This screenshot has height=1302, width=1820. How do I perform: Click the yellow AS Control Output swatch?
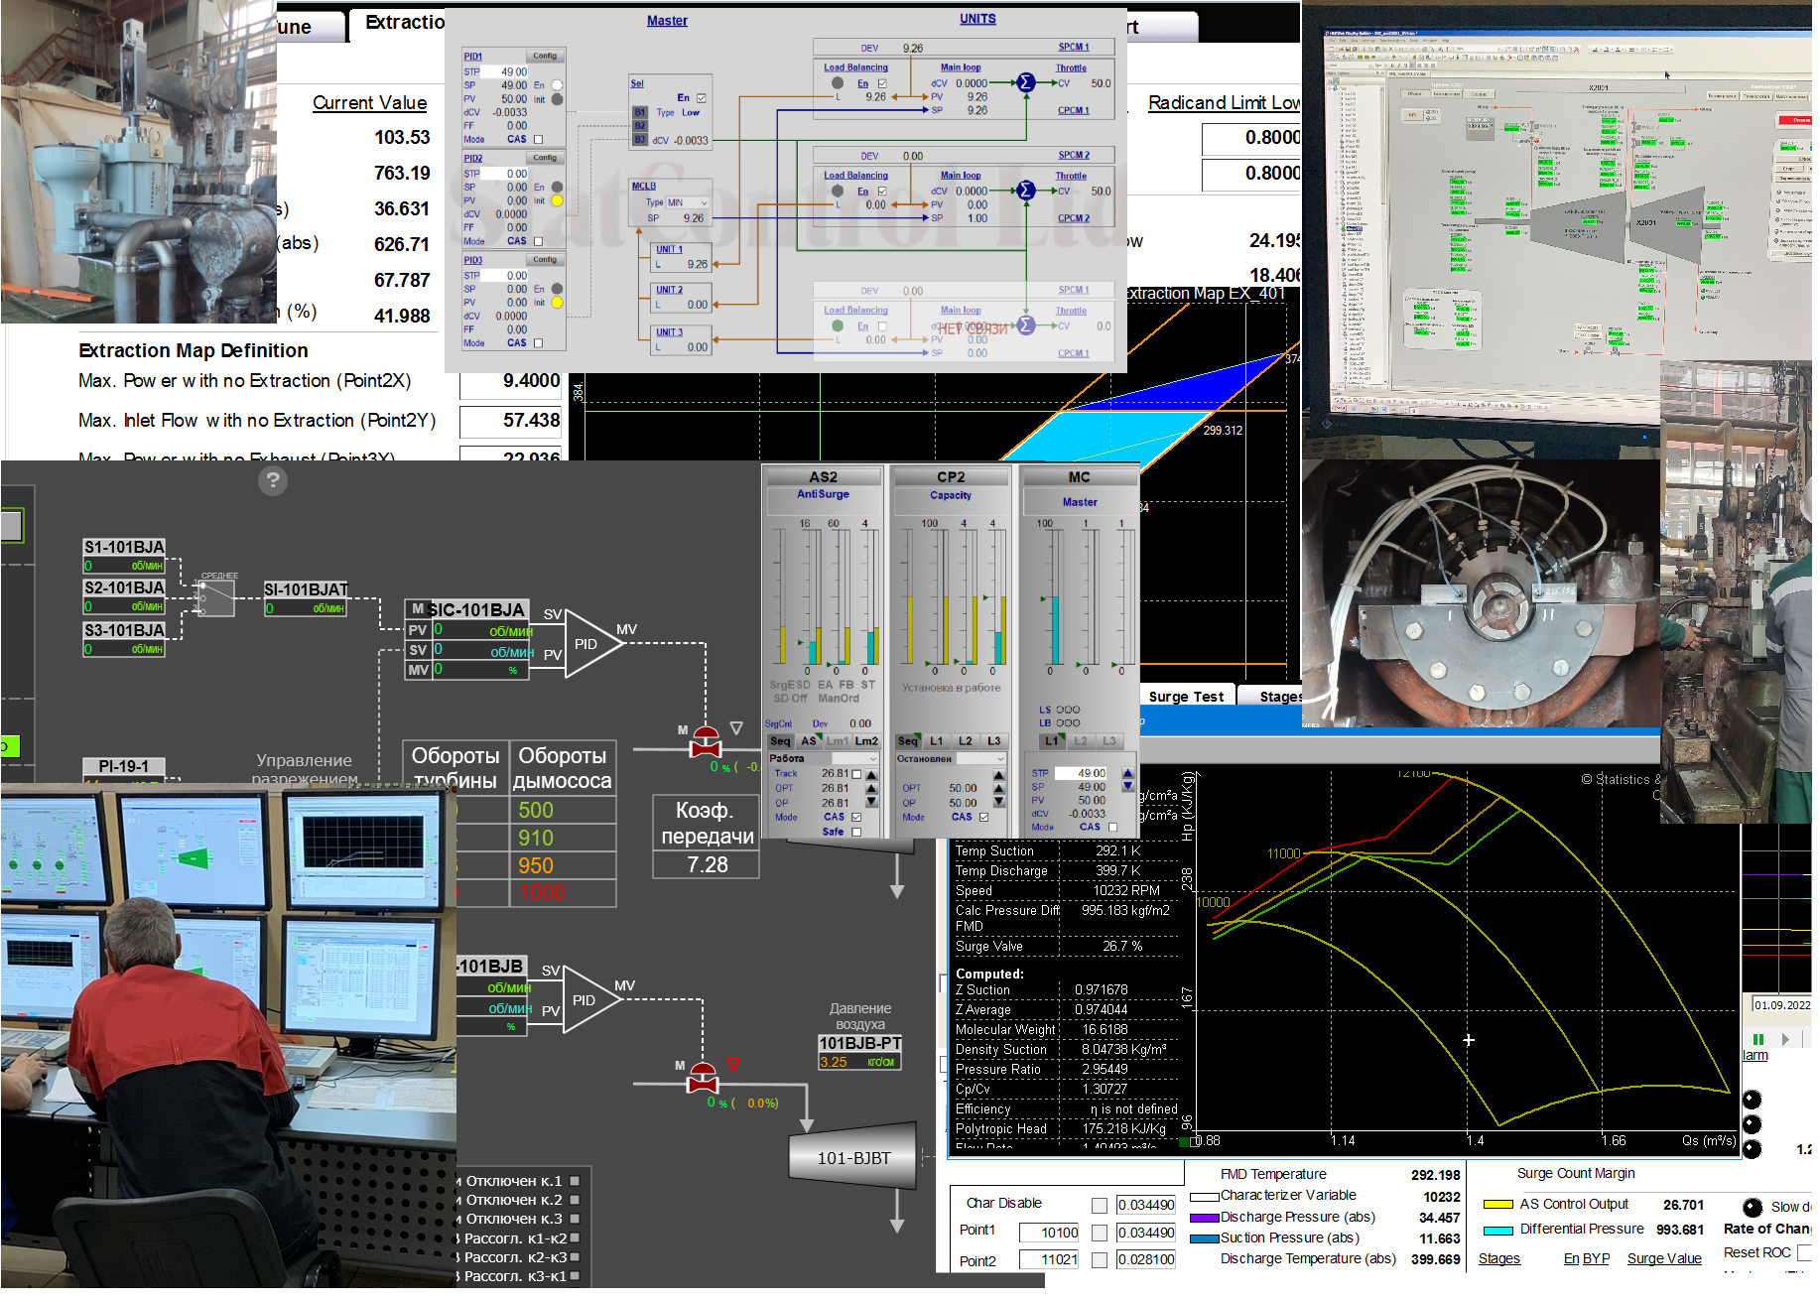pyautogui.click(x=1497, y=1205)
